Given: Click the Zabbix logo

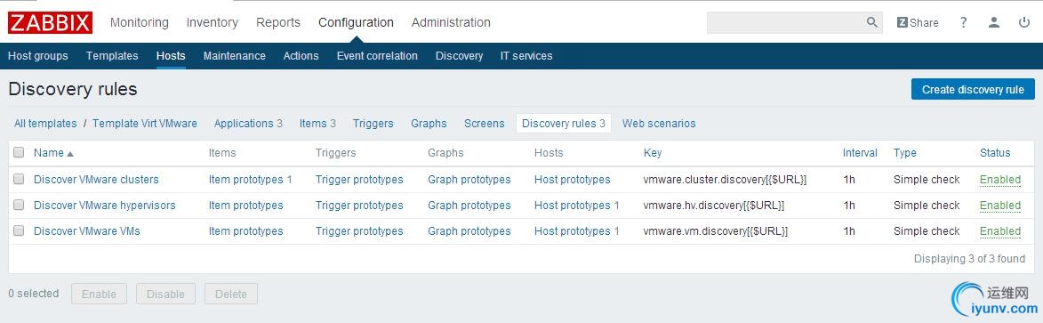Looking at the screenshot, I should [50, 22].
